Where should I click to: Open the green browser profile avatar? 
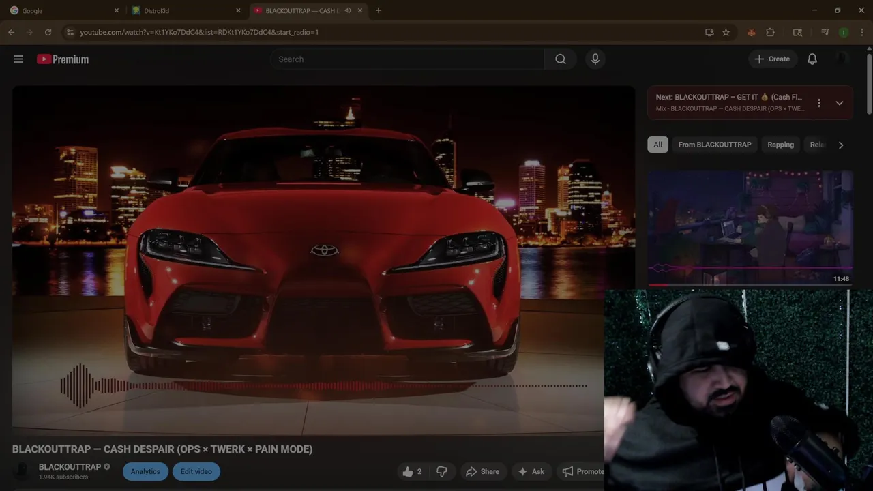click(844, 32)
